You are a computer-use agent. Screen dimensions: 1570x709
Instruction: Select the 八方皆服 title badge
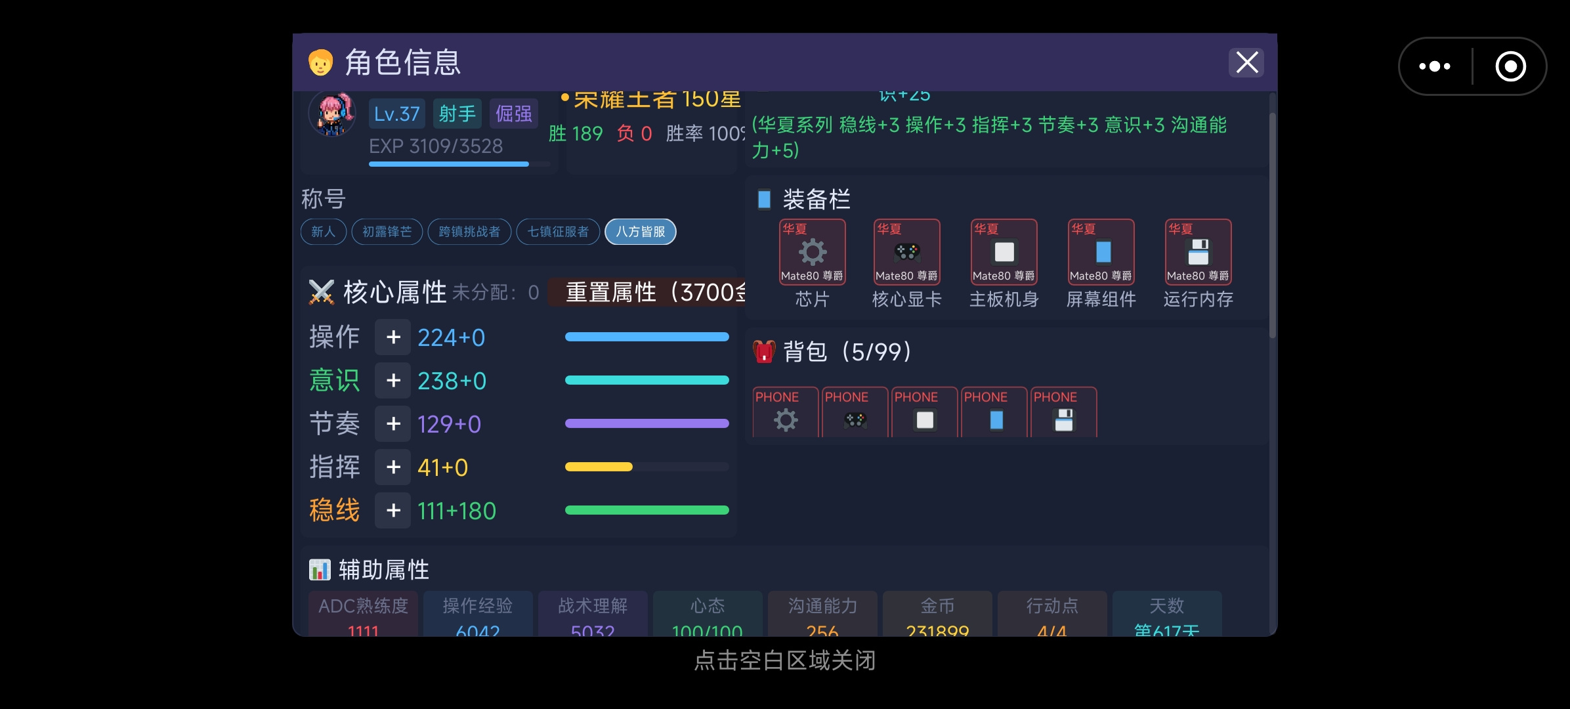point(641,232)
